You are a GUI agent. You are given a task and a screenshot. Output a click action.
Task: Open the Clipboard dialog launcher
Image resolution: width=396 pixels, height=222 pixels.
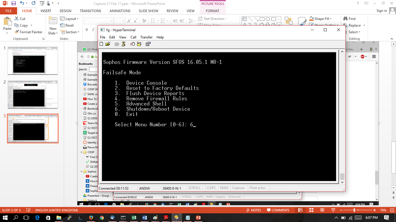pyautogui.click(x=43, y=39)
